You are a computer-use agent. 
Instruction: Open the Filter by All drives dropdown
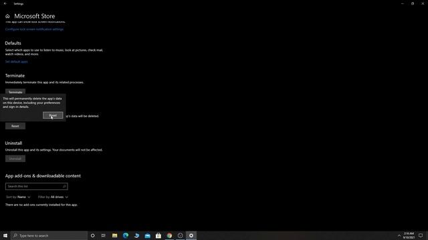point(53,197)
